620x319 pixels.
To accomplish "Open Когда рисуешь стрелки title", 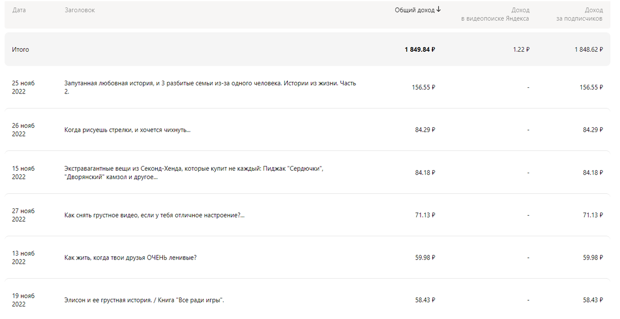I will 127,130.
